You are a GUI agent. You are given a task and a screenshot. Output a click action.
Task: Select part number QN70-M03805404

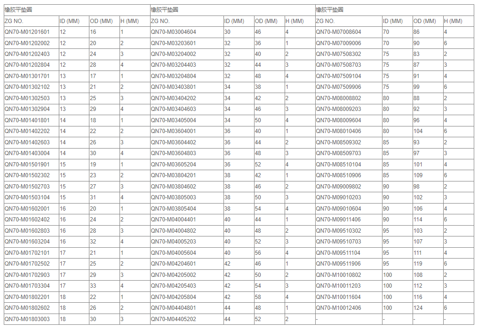coord(173,209)
